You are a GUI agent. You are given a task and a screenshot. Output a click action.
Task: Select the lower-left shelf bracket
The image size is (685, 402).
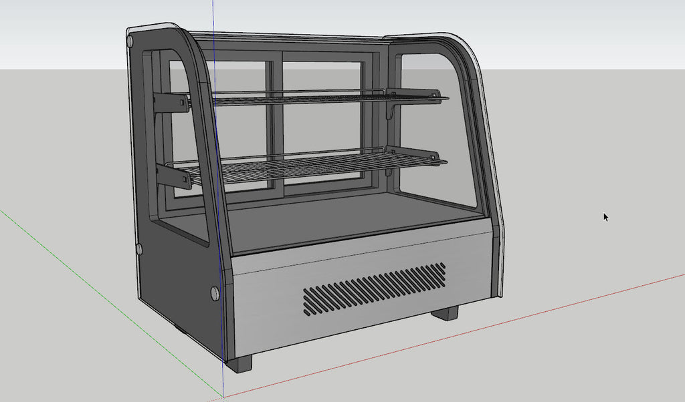(x=173, y=175)
